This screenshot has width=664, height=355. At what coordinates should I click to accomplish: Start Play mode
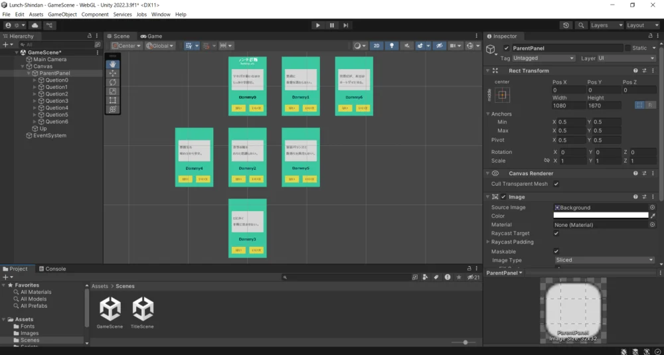pos(318,25)
